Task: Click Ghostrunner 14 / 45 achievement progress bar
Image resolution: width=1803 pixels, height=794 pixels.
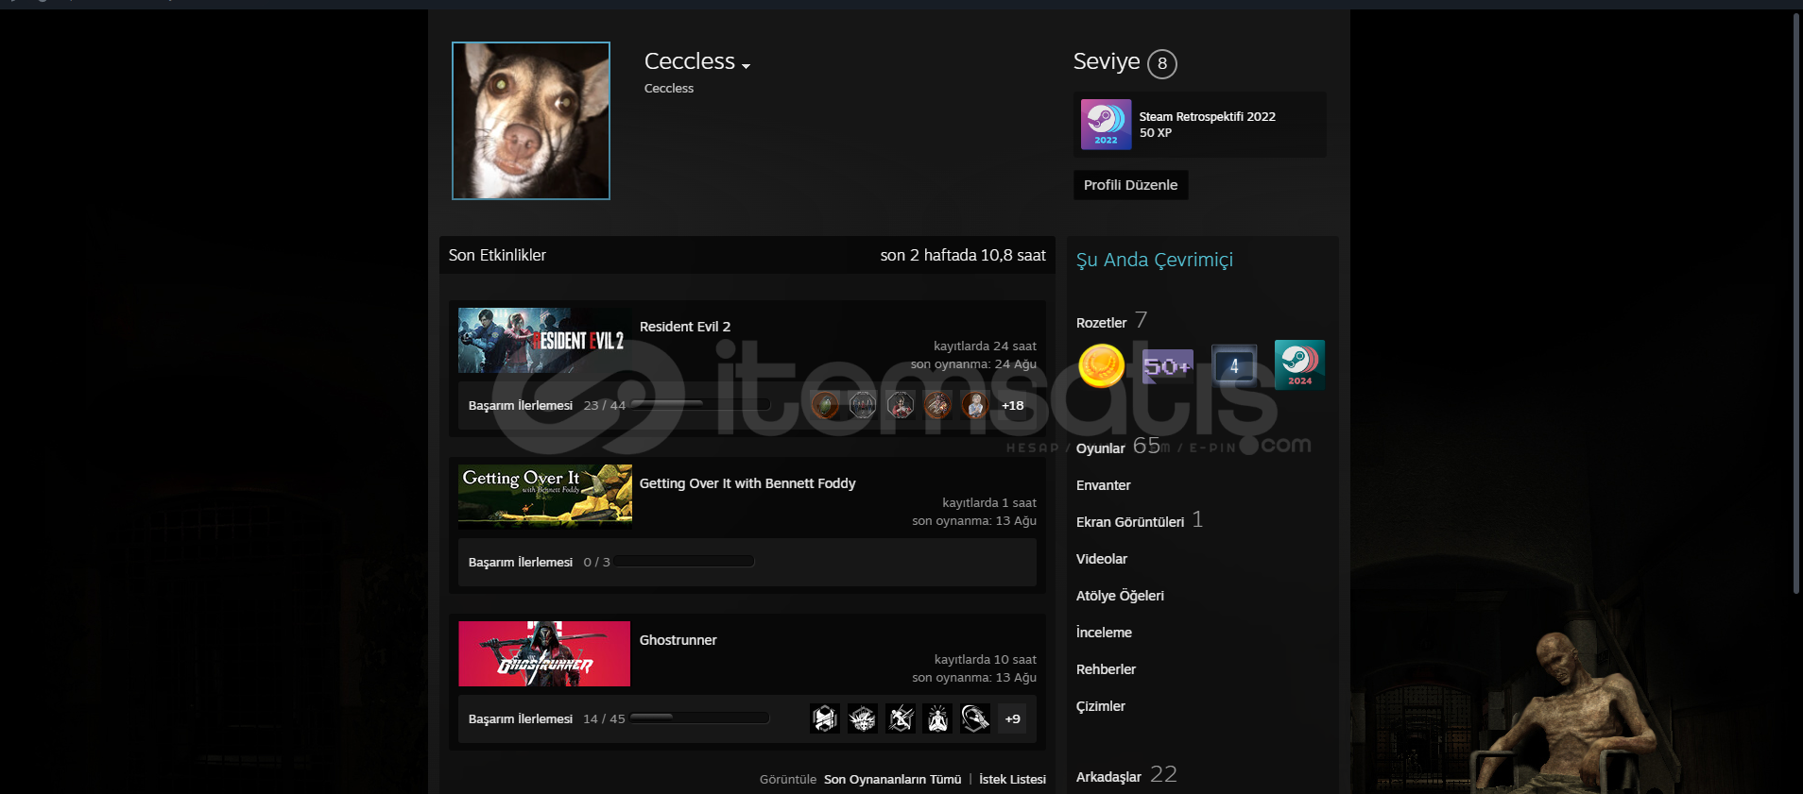Action: pos(700,718)
